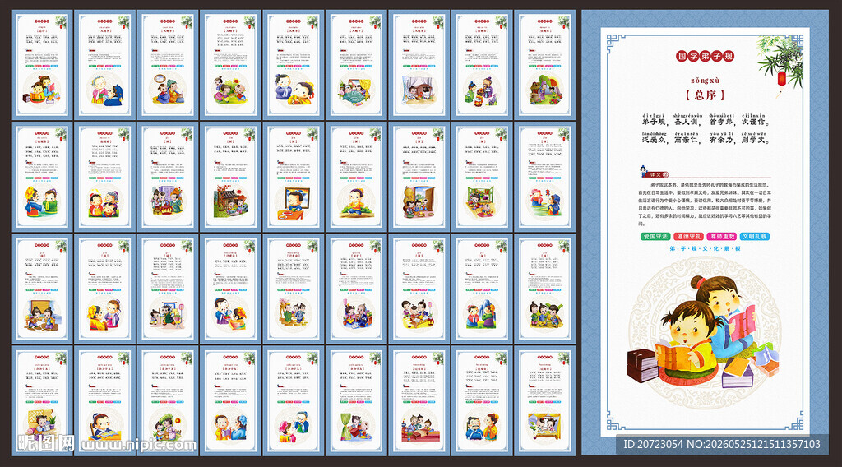Open the thumbnail with kids on red platform
The height and width of the screenshot is (467, 842).
tap(419, 401)
